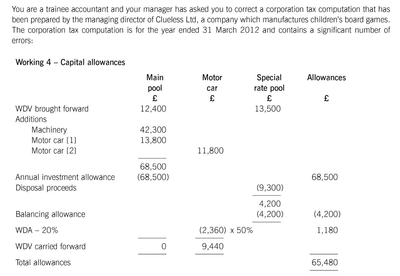400x276 pixels.
Task: Select the "Motor car [1]" row label
Action: pyautogui.click(x=54, y=140)
